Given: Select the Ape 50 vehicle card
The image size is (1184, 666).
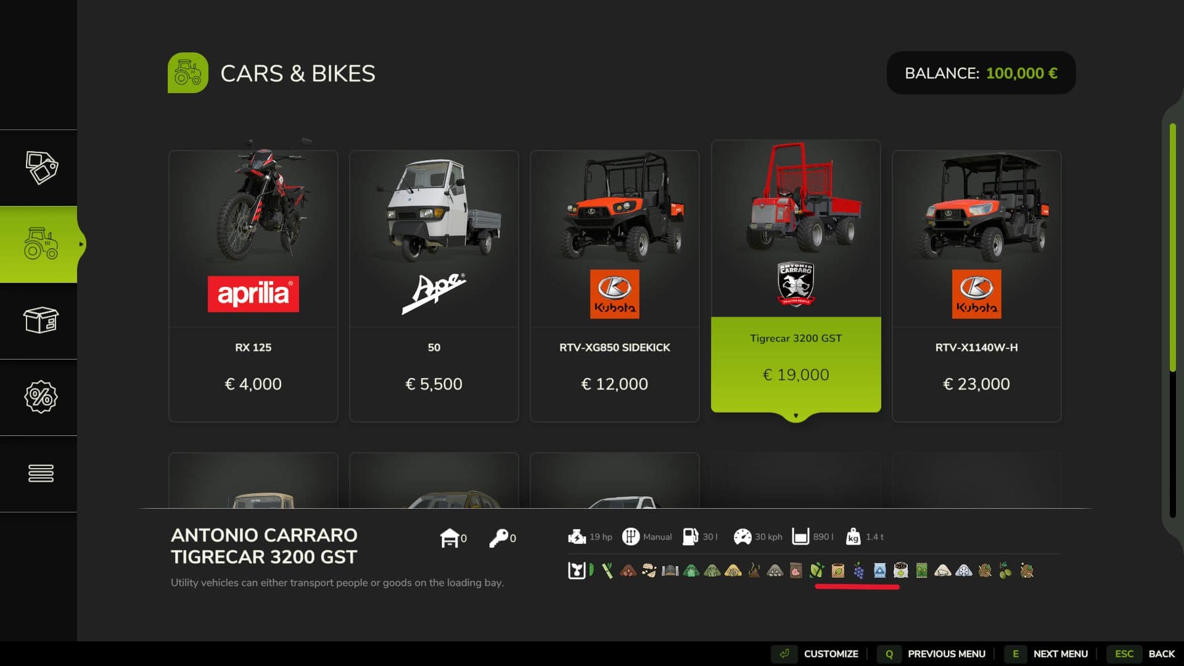Looking at the screenshot, I should coord(434,286).
